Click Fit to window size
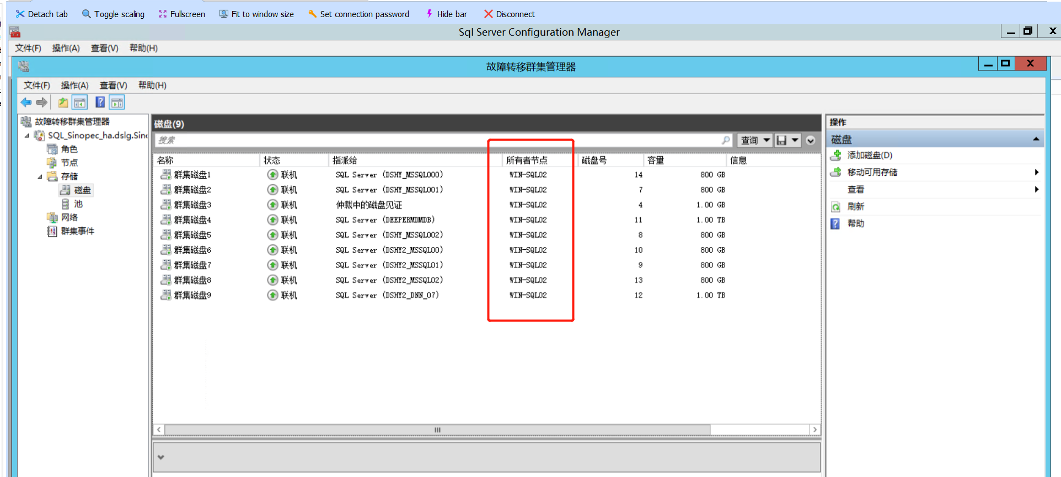The image size is (1061, 477). coord(257,14)
